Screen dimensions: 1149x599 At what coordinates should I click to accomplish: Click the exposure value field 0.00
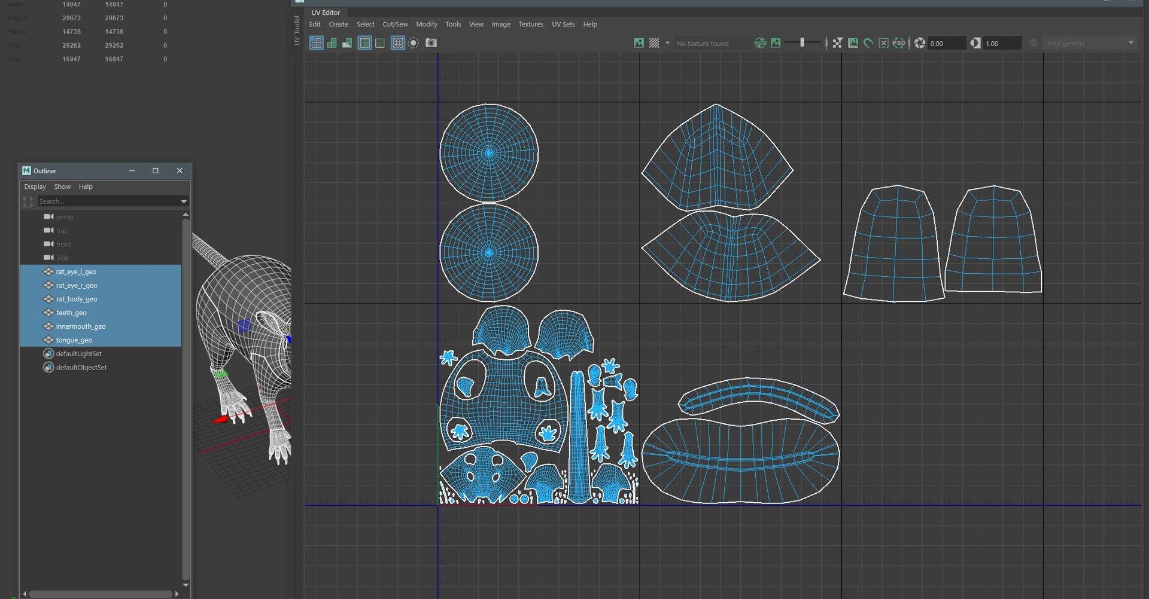click(x=947, y=43)
